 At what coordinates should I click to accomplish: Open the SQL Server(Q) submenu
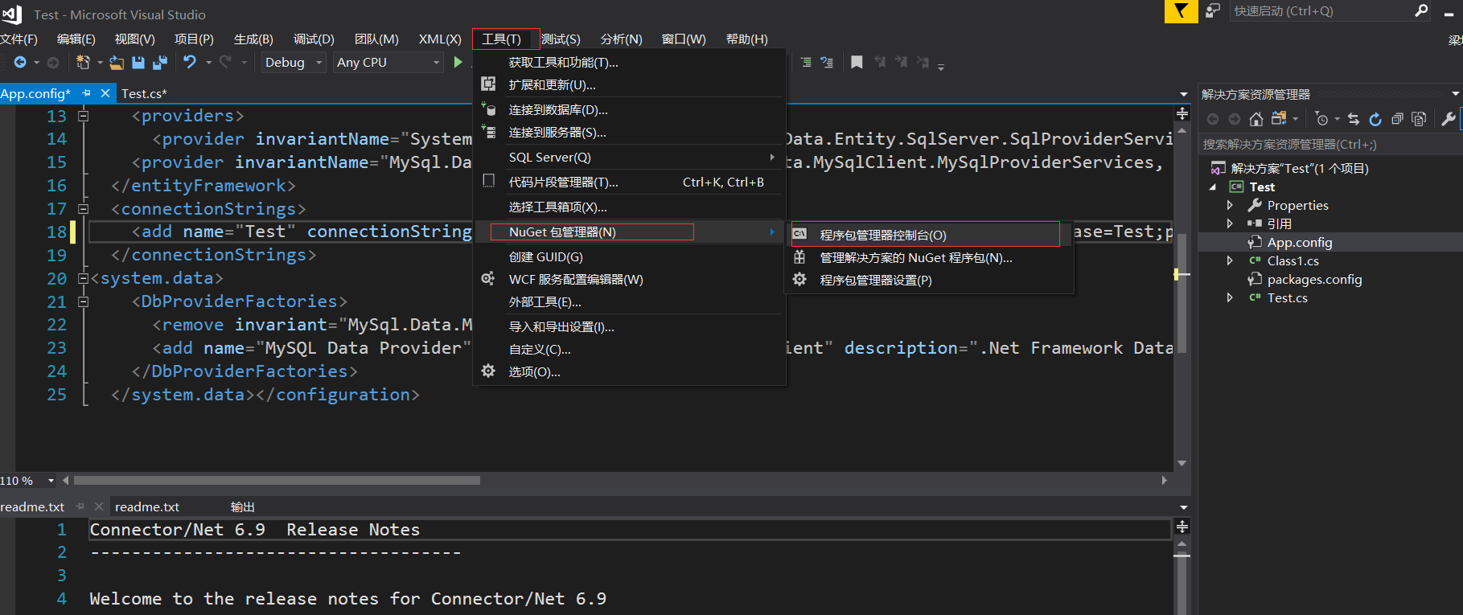tap(629, 157)
